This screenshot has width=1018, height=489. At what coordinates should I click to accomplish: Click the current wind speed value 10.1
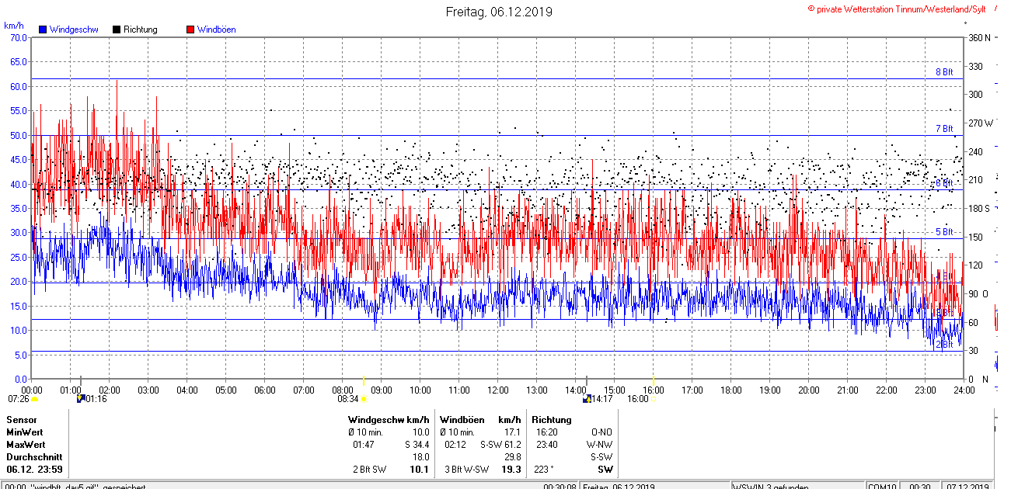pyautogui.click(x=420, y=470)
